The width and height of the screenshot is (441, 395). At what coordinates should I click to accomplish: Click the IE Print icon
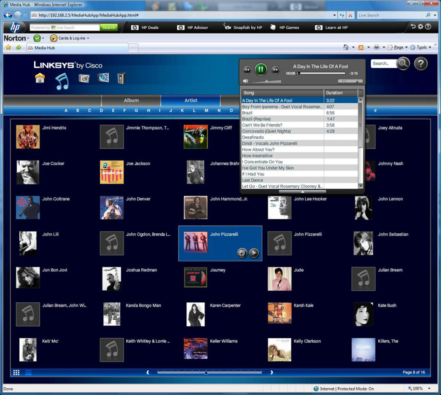coord(376,47)
